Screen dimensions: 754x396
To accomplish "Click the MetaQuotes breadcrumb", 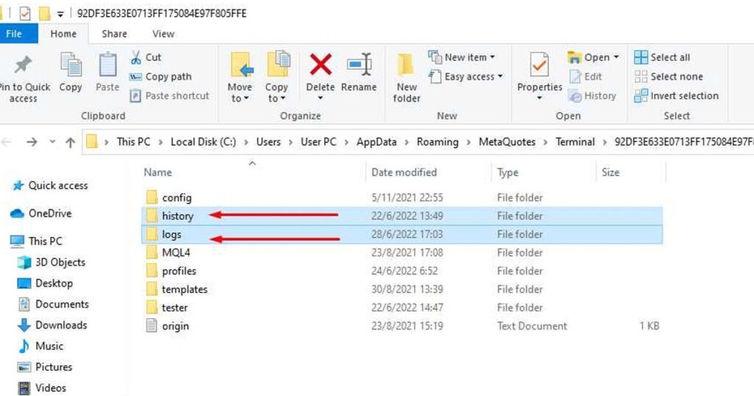I will coord(507,142).
